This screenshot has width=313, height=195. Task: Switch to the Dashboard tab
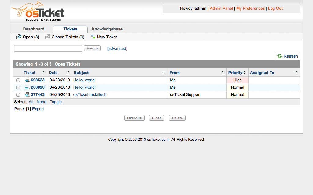[x=34, y=29]
